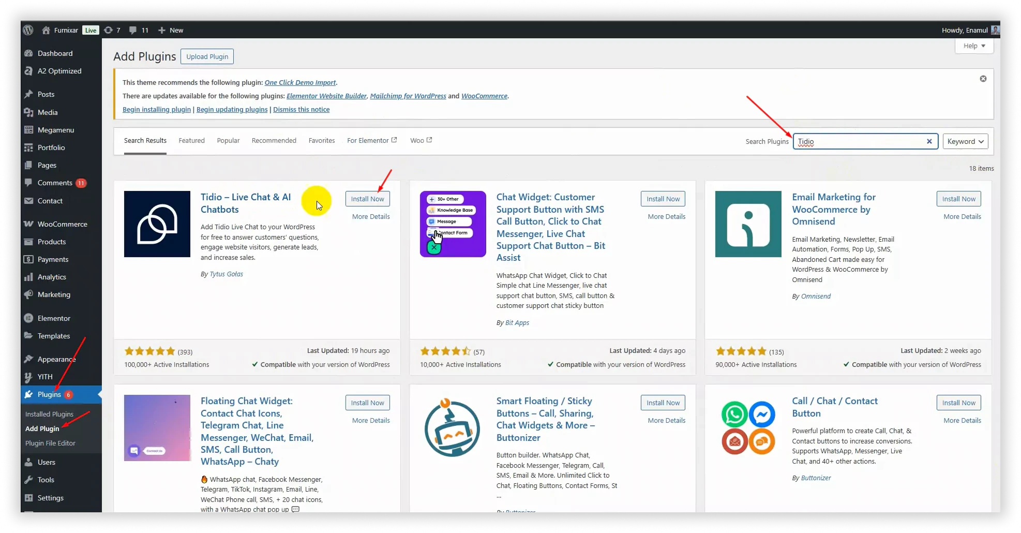Open the comments bubble icon showing 11
The width and height of the screenshot is (1021, 533).
click(133, 30)
